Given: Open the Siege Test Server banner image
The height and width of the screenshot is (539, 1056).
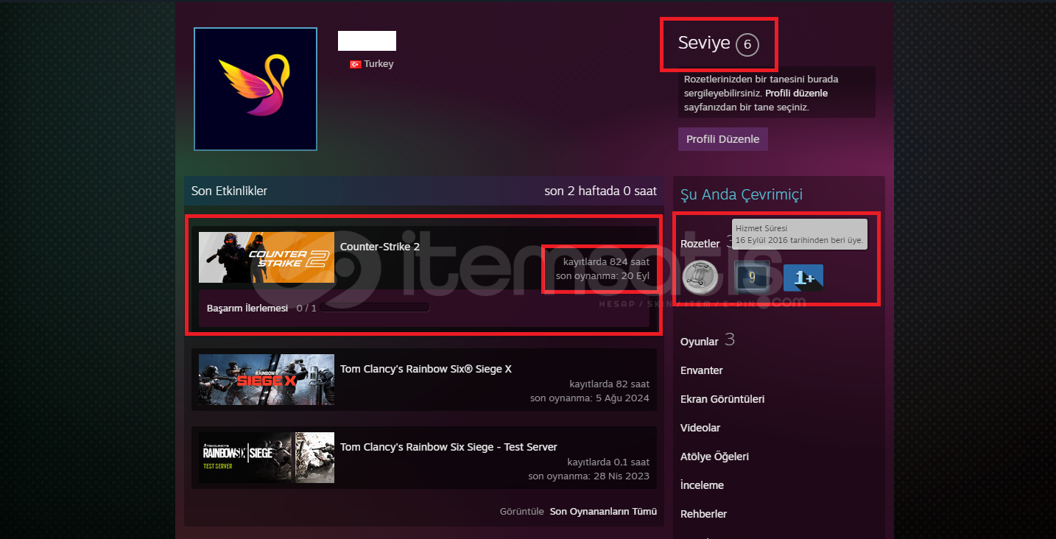Looking at the screenshot, I should click(267, 457).
